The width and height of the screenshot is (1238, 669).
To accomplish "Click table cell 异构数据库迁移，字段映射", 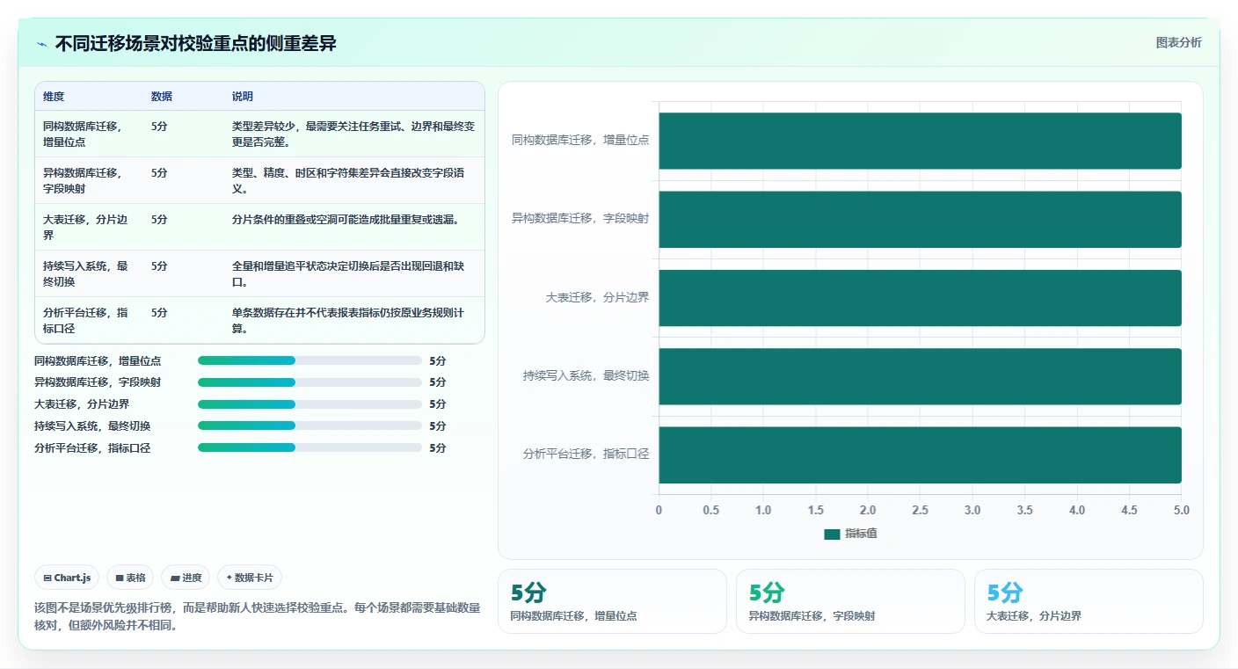I will (87, 180).
